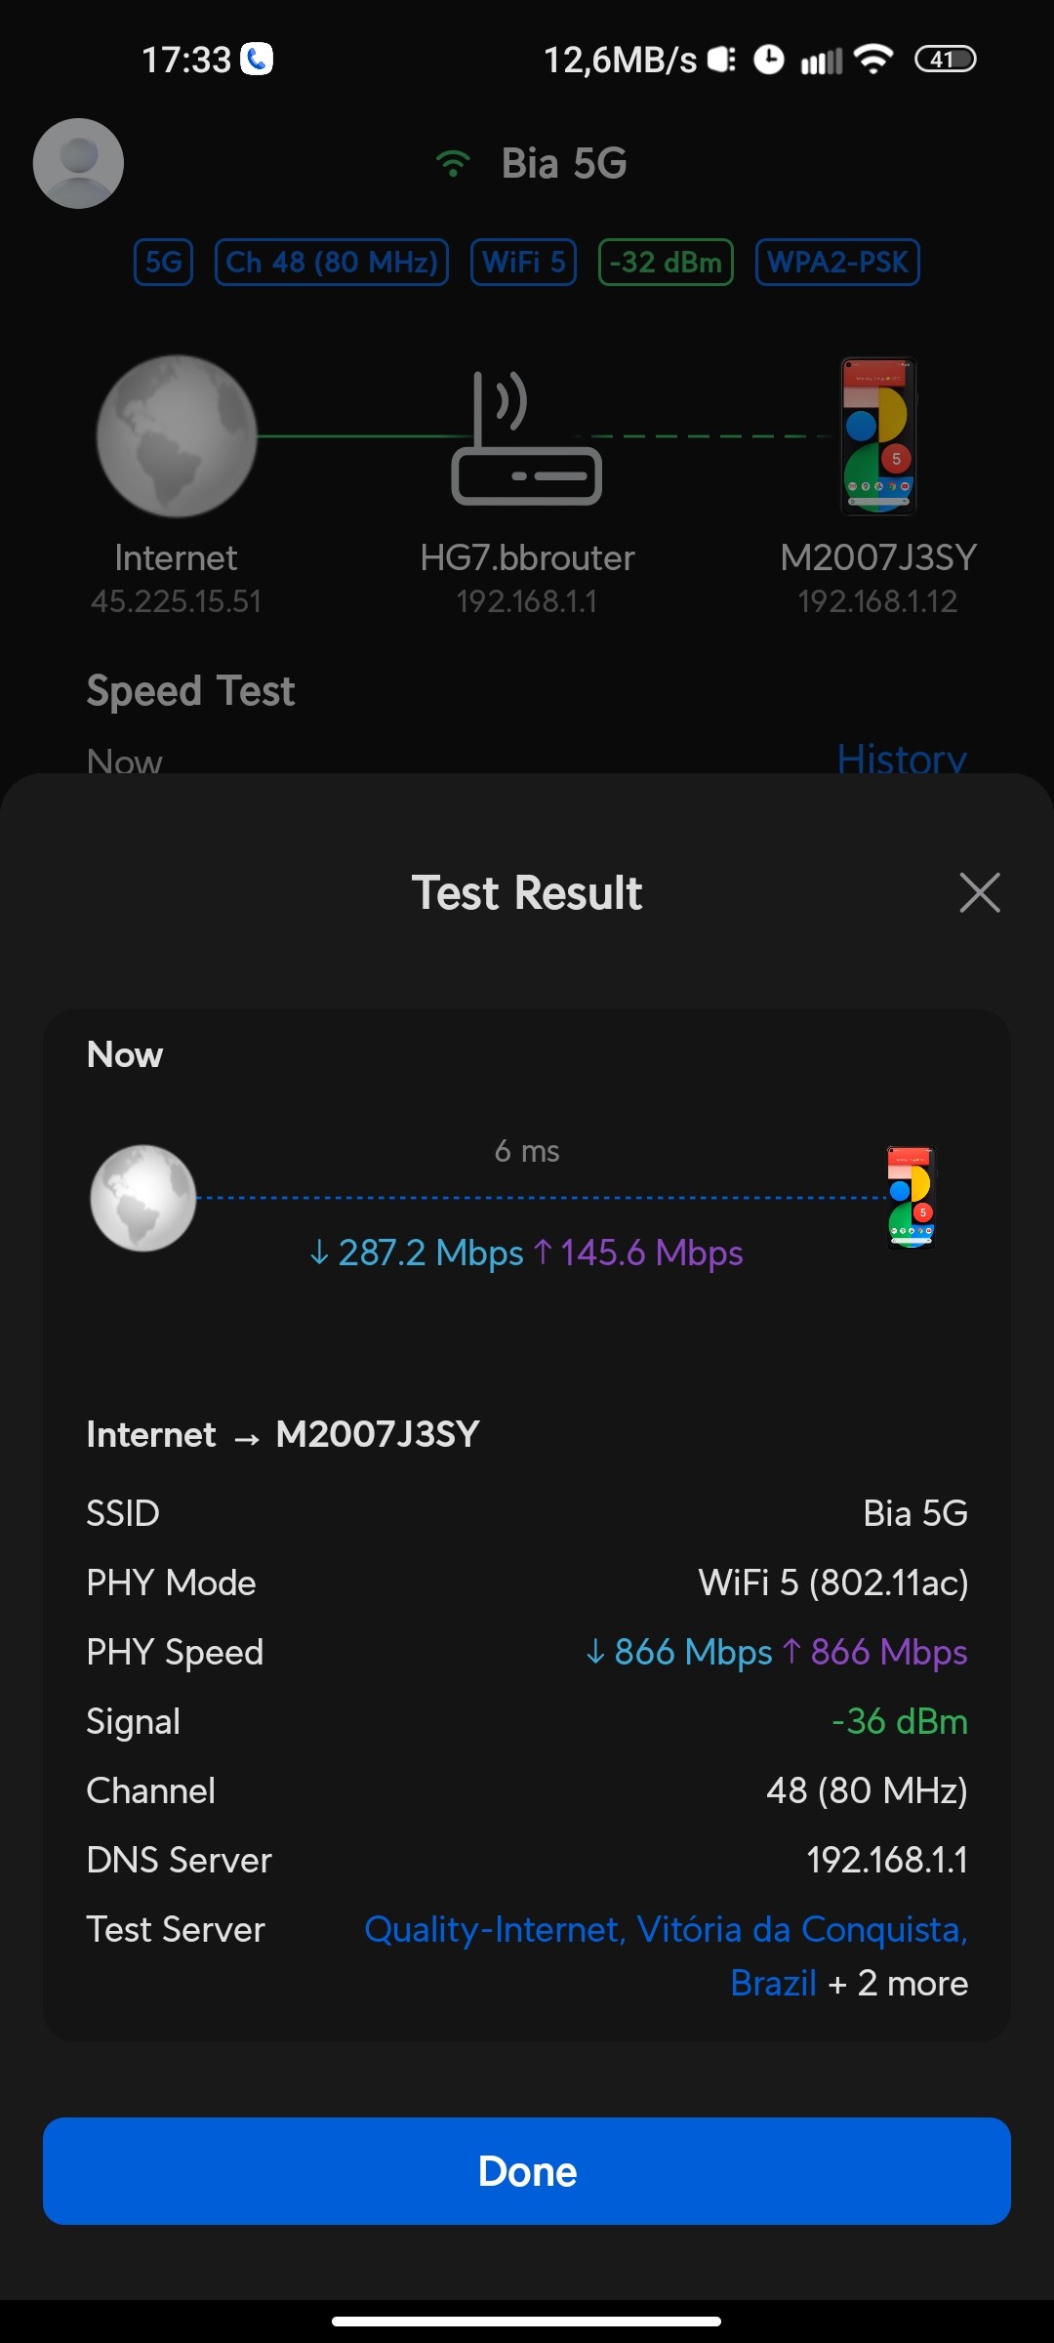Expand the "+ 2 more" test servers
The height and width of the screenshot is (2343, 1054).
898,1983
